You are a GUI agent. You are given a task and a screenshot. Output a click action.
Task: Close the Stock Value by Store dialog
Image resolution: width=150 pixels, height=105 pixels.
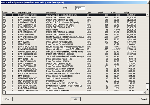coord(147,2)
